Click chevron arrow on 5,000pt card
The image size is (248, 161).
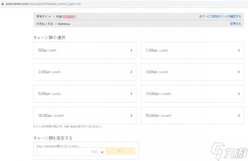pos(131,94)
